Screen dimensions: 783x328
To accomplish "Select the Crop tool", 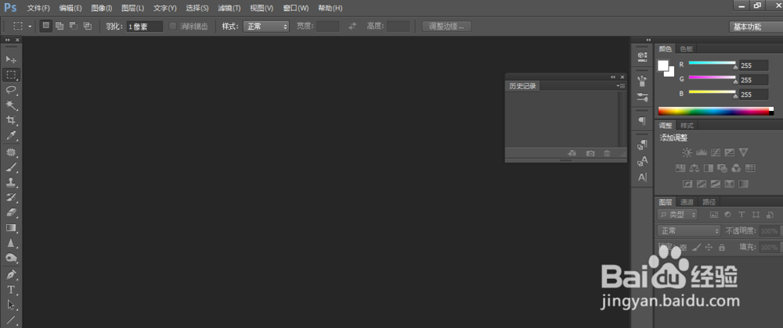I will pyautogui.click(x=11, y=120).
